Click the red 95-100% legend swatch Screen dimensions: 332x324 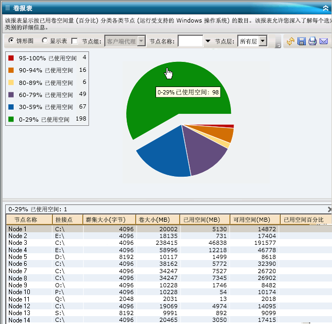(11, 57)
